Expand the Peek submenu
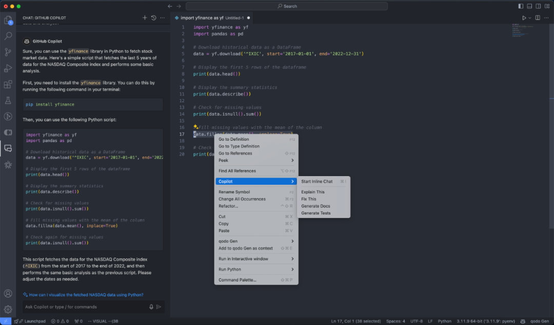This screenshot has width=554, height=325. point(256,160)
